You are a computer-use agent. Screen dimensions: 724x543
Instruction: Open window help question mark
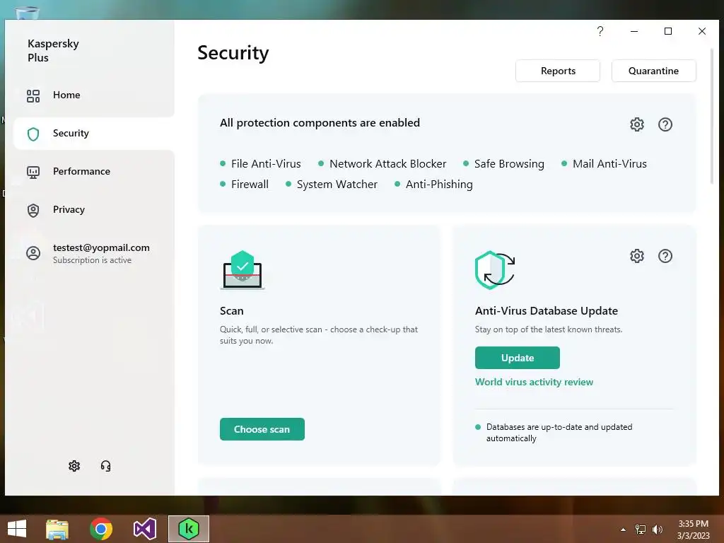click(600, 31)
